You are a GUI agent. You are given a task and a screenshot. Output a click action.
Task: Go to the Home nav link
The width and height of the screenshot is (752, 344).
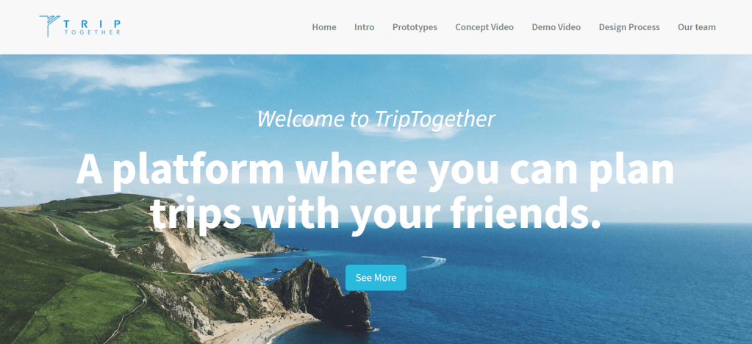324,27
